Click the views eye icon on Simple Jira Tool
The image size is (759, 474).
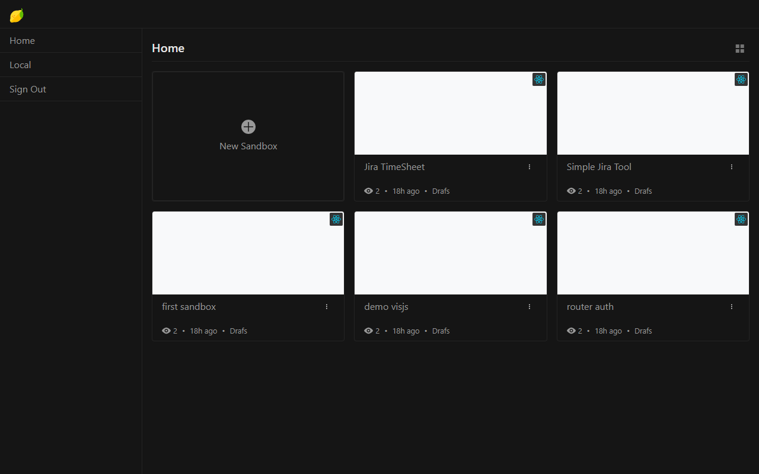click(x=571, y=191)
